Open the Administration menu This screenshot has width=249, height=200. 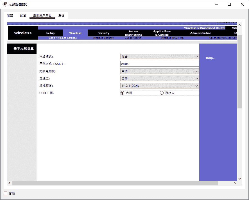point(201,33)
